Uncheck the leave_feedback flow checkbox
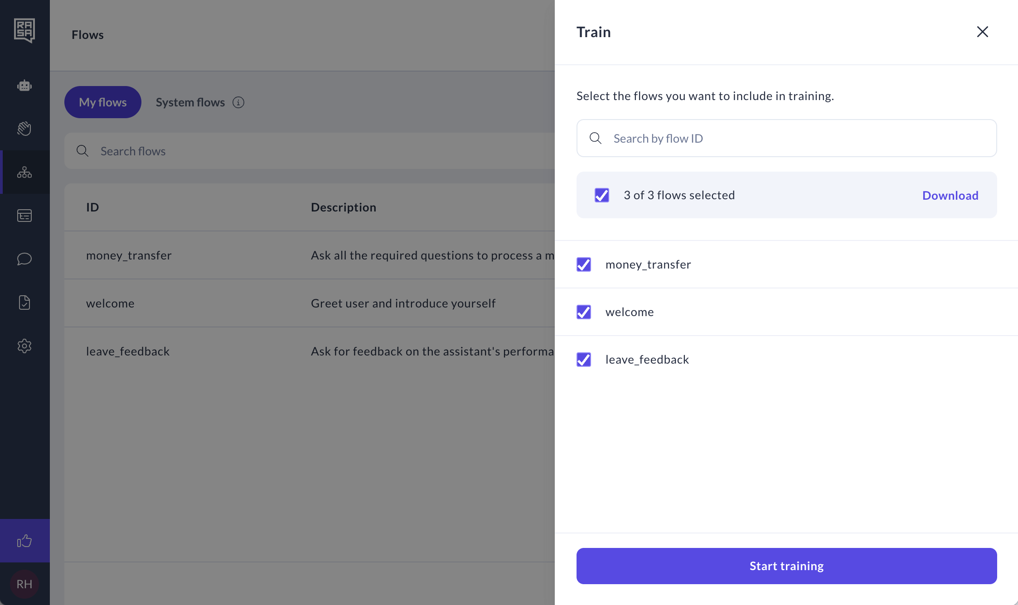The image size is (1018, 605). [x=584, y=360]
